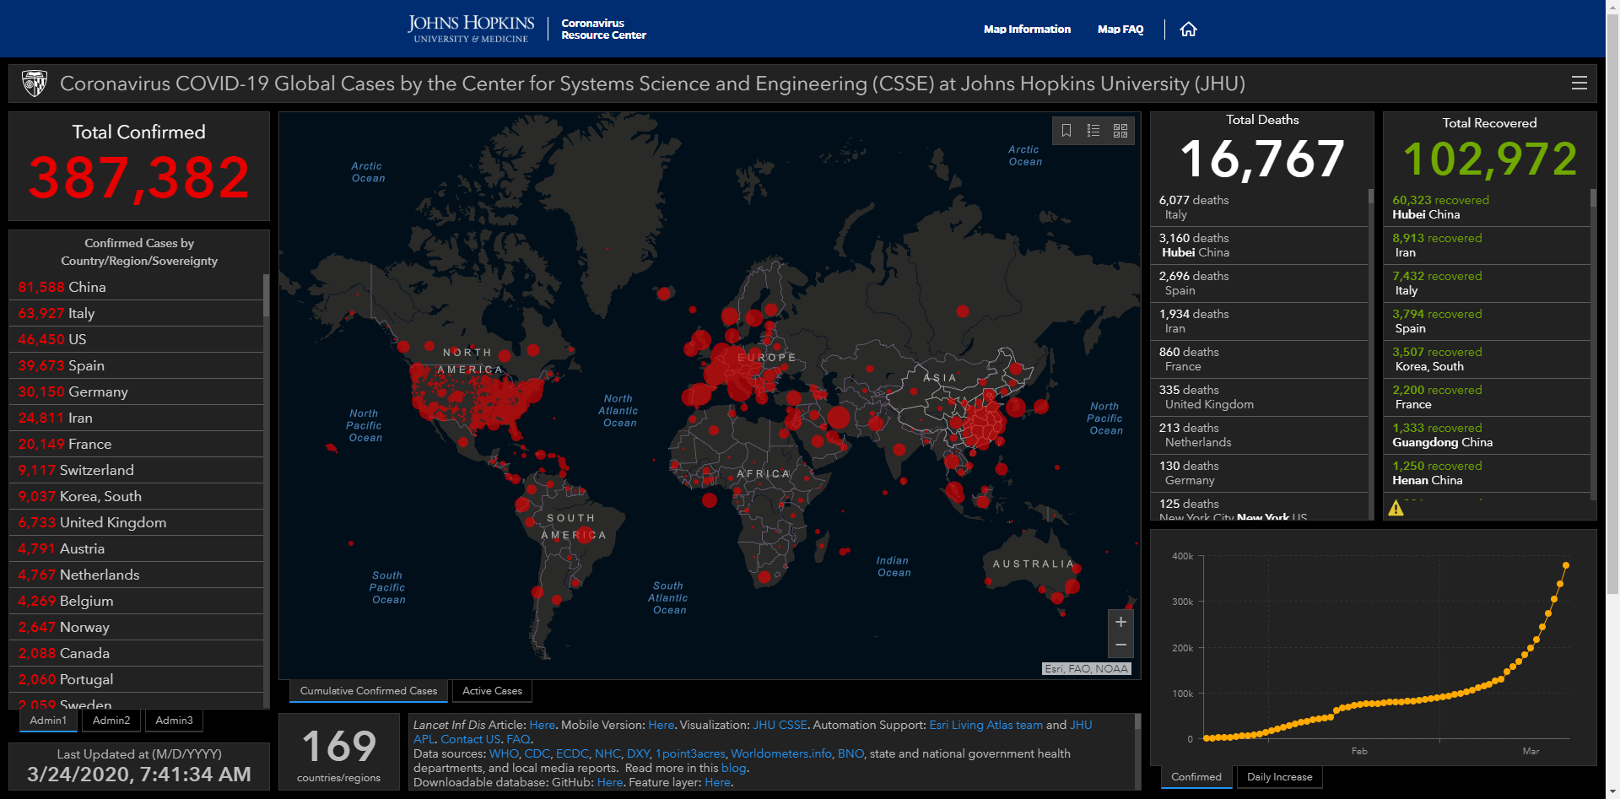The height and width of the screenshot is (799, 1620).
Task: Show the Confirmed chart tab
Action: point(1196,777)
